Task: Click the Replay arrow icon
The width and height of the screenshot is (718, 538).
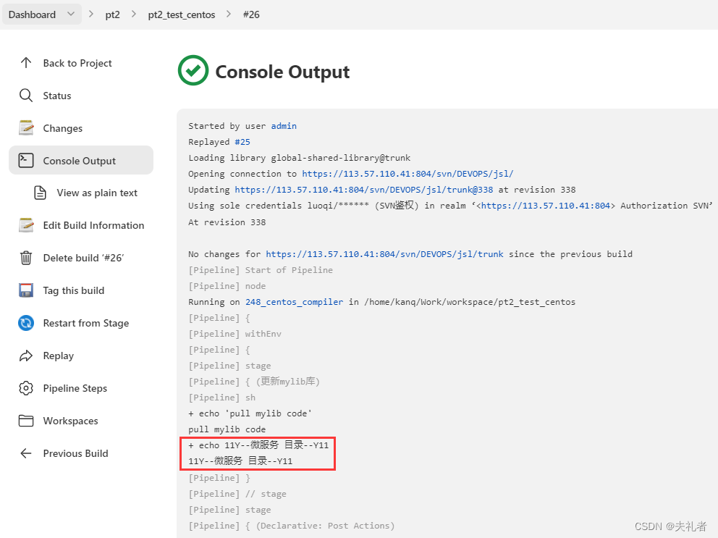Action: tap(26, 356)
